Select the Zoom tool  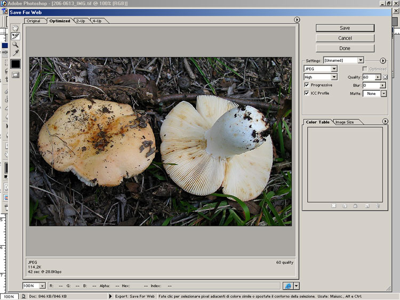tap(15, 45)
